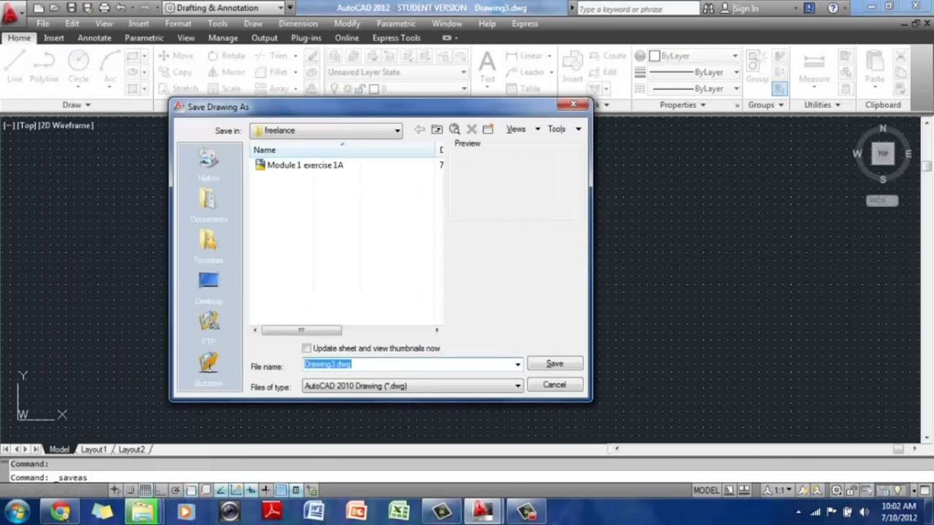The width and height of the screenshot is (934, 525).
Task: Sort files by the Name column header
Action: [344, 149]
